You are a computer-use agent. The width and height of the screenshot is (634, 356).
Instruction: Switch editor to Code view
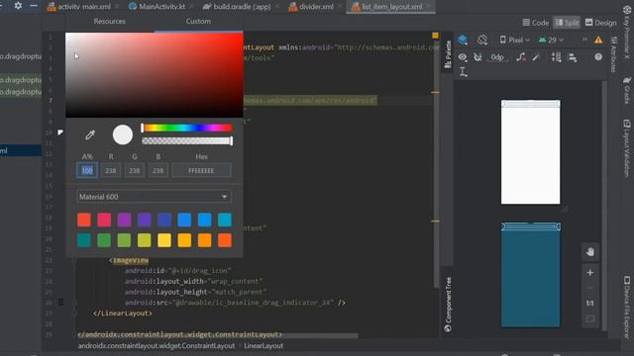coord(536,23)
